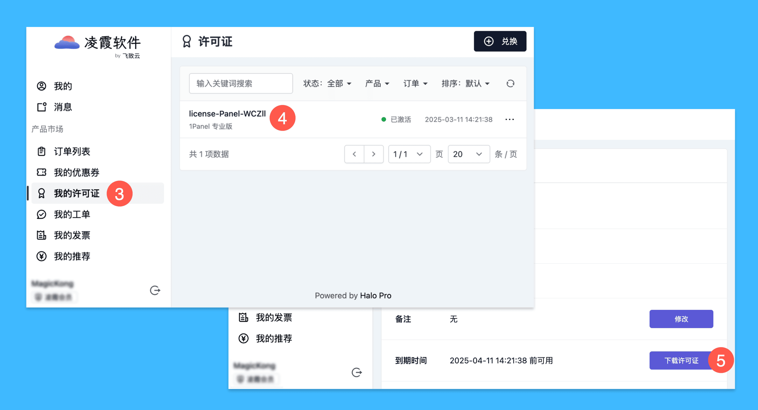Click the 凌霞软件 cloud logo
The height and width of the screenshot is (410, 758).
[x=67, y=43]
